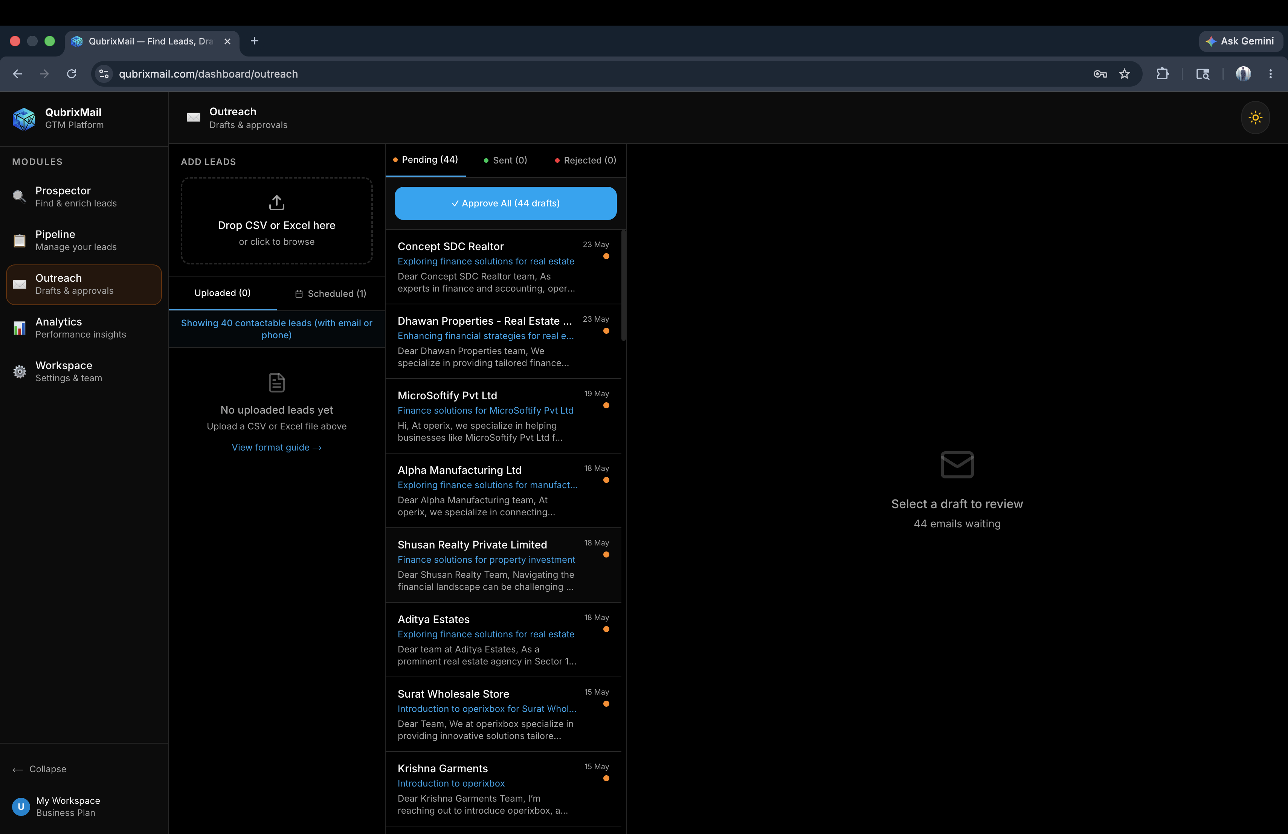Open the Aditya Estates draft
1288x834 pixels.
click(503, 640)
